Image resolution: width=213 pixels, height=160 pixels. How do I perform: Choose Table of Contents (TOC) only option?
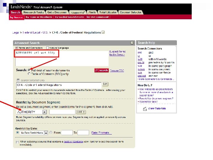29,74
